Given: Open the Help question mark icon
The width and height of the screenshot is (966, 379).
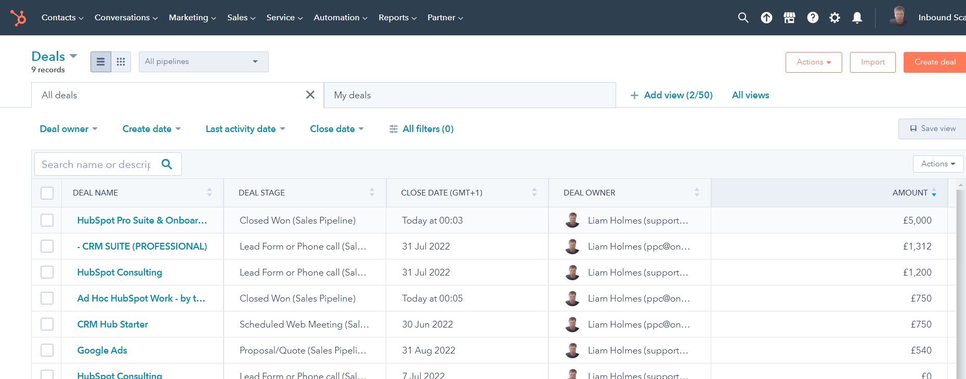Looking at the screenshot, I should point(813,18).
